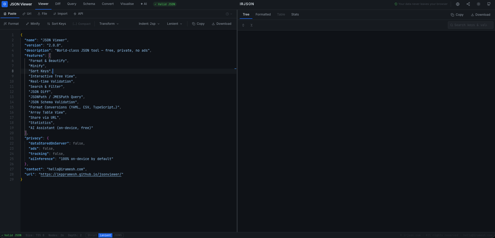The image size is (495, 238).
Task: Click the "JSON Diff" string on line 12
Action: point(40,92)
